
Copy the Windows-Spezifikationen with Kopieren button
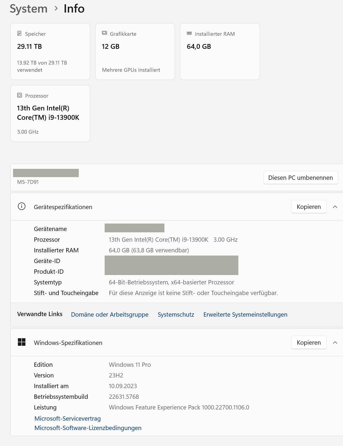(309, 343)
